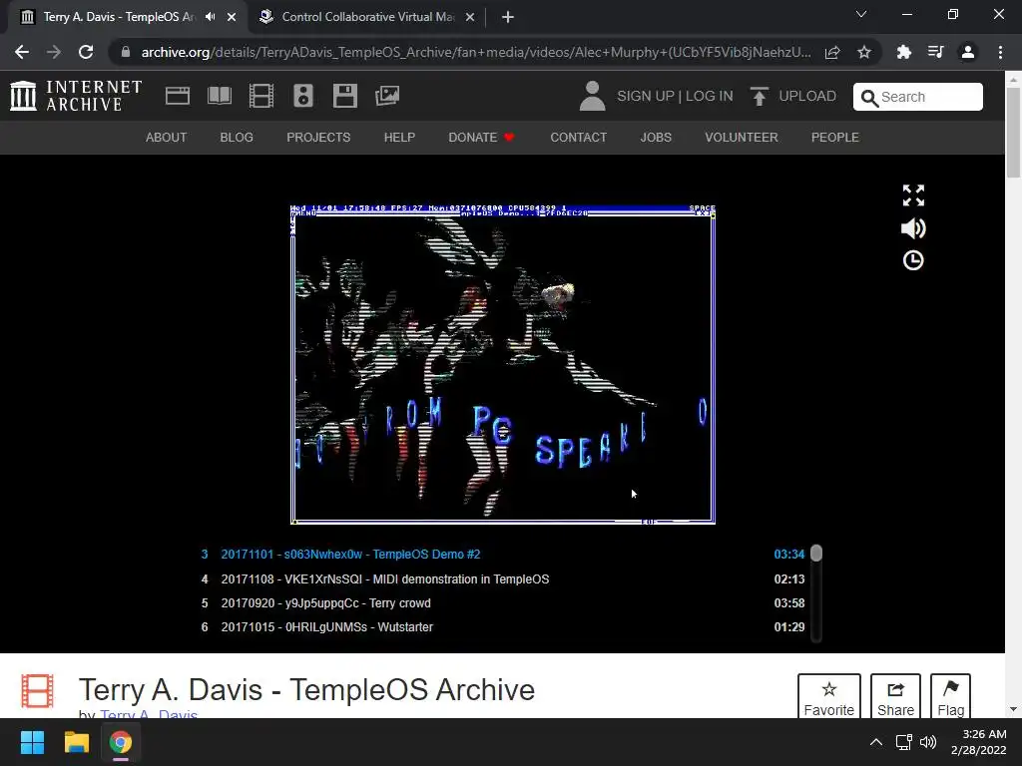Open the VOLUNTEER menu item

pos(742,138)
